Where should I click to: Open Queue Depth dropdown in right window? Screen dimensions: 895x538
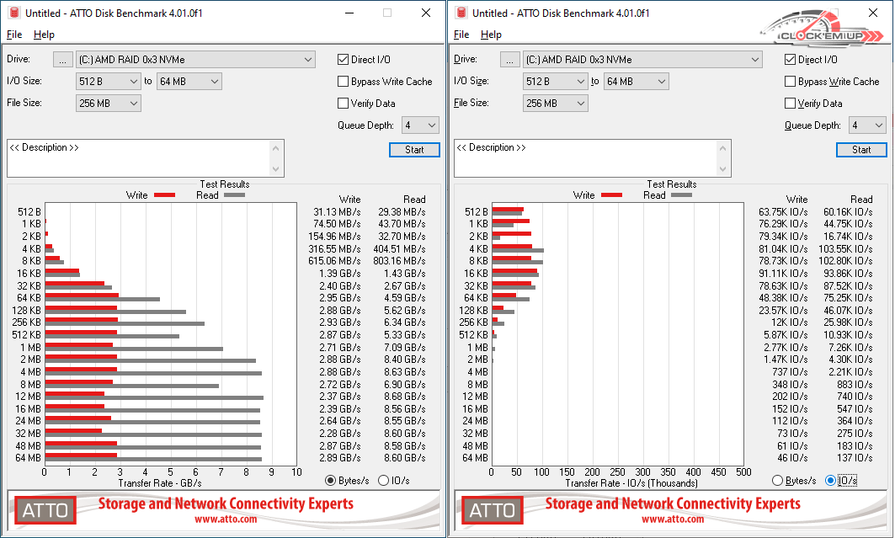(x=878, y=125)
